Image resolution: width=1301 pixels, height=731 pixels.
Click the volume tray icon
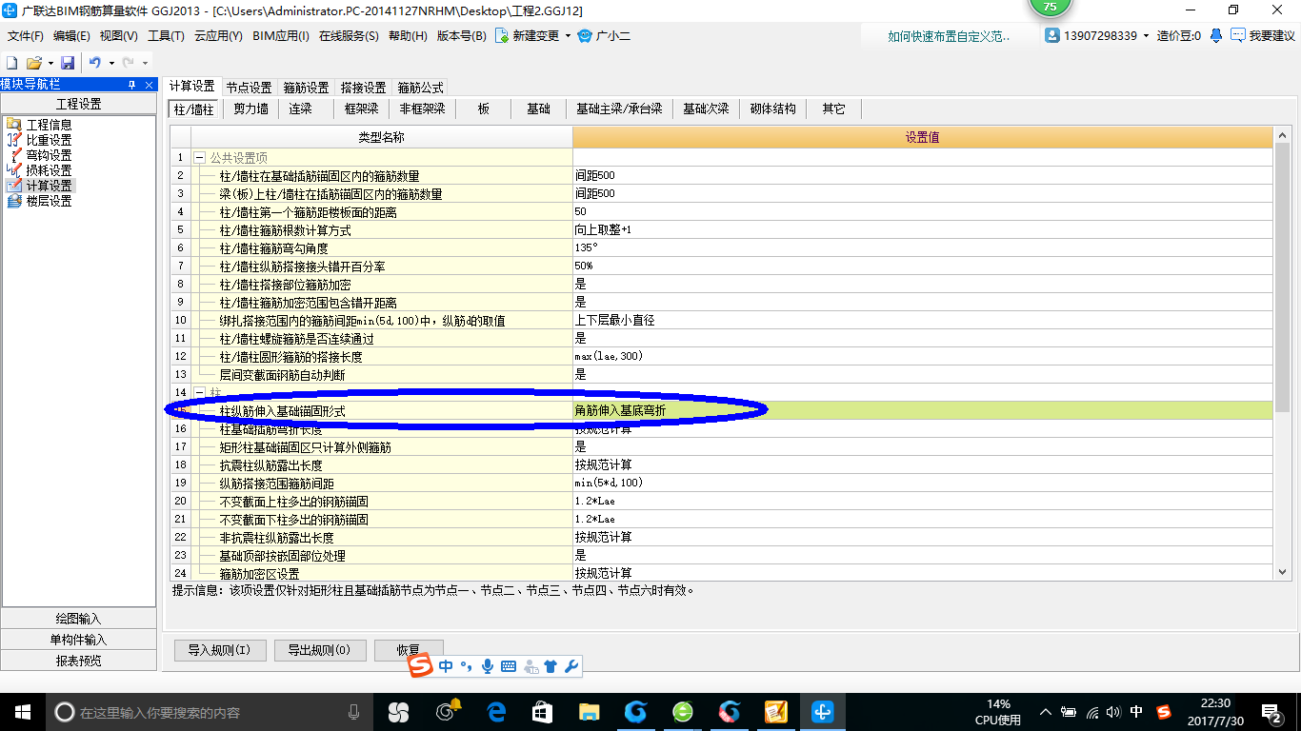[x=1113, y=711]
